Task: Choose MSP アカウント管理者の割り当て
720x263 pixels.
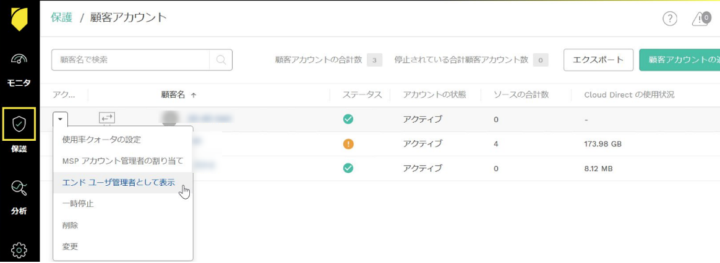Action: point(122,161)
